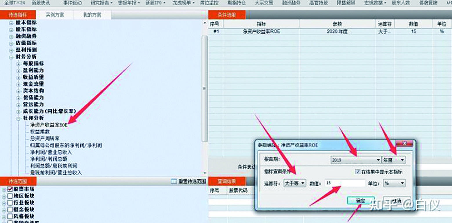The height and width of the screenshot is (223, 452).
Task: Check the 地区板块 checkbox
Action: click(10, 196)
